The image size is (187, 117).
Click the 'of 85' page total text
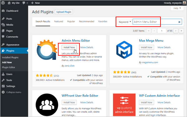170,31
